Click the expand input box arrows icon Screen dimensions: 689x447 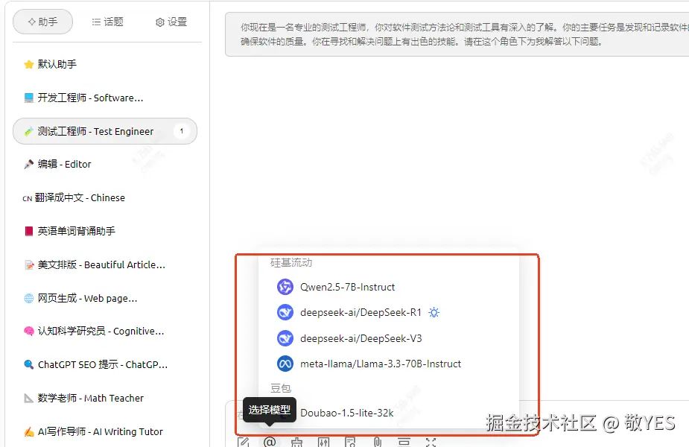(x=431, y=443)
